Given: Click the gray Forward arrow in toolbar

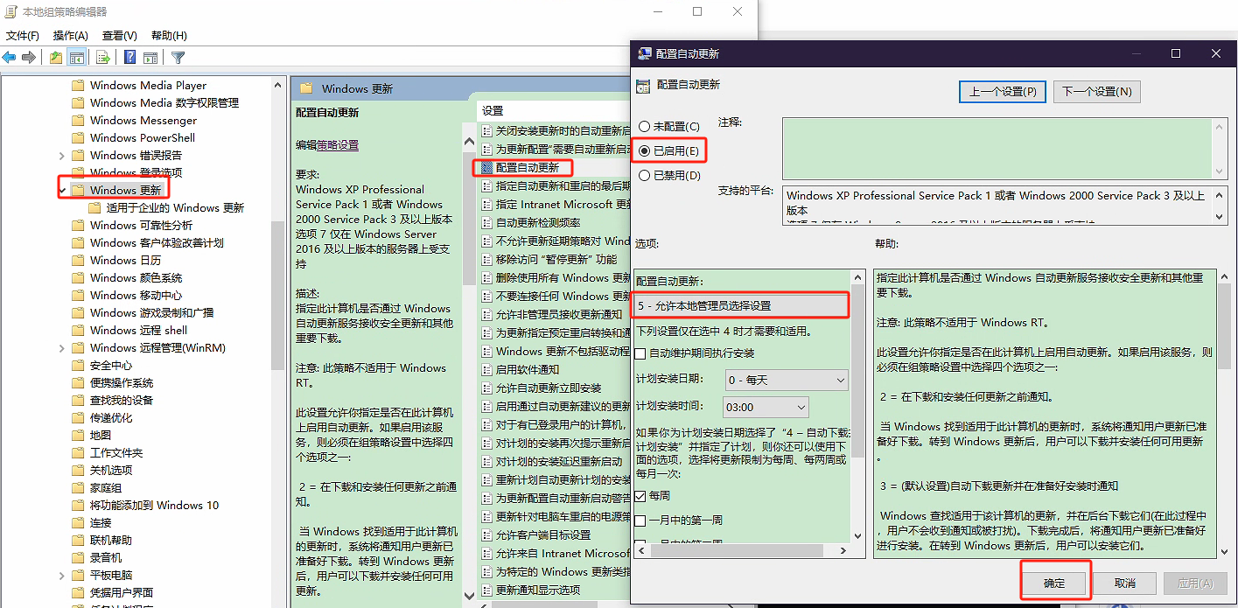Looking at the screenshot, I should coord(29,58).
